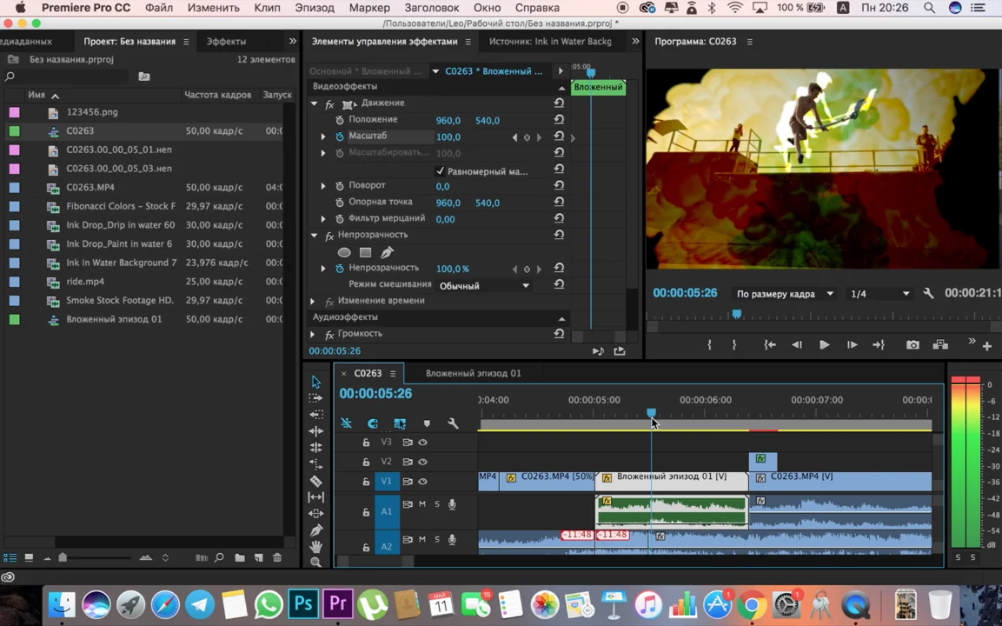Screen dimensions: 1002x626
Task: Toggle lock on track V1
Action: (x=366, y=482)
